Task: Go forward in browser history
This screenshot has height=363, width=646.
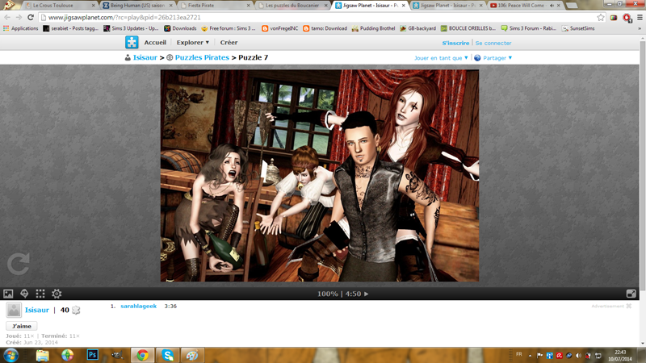Action: pyautogui.click(x=19, y=17)
